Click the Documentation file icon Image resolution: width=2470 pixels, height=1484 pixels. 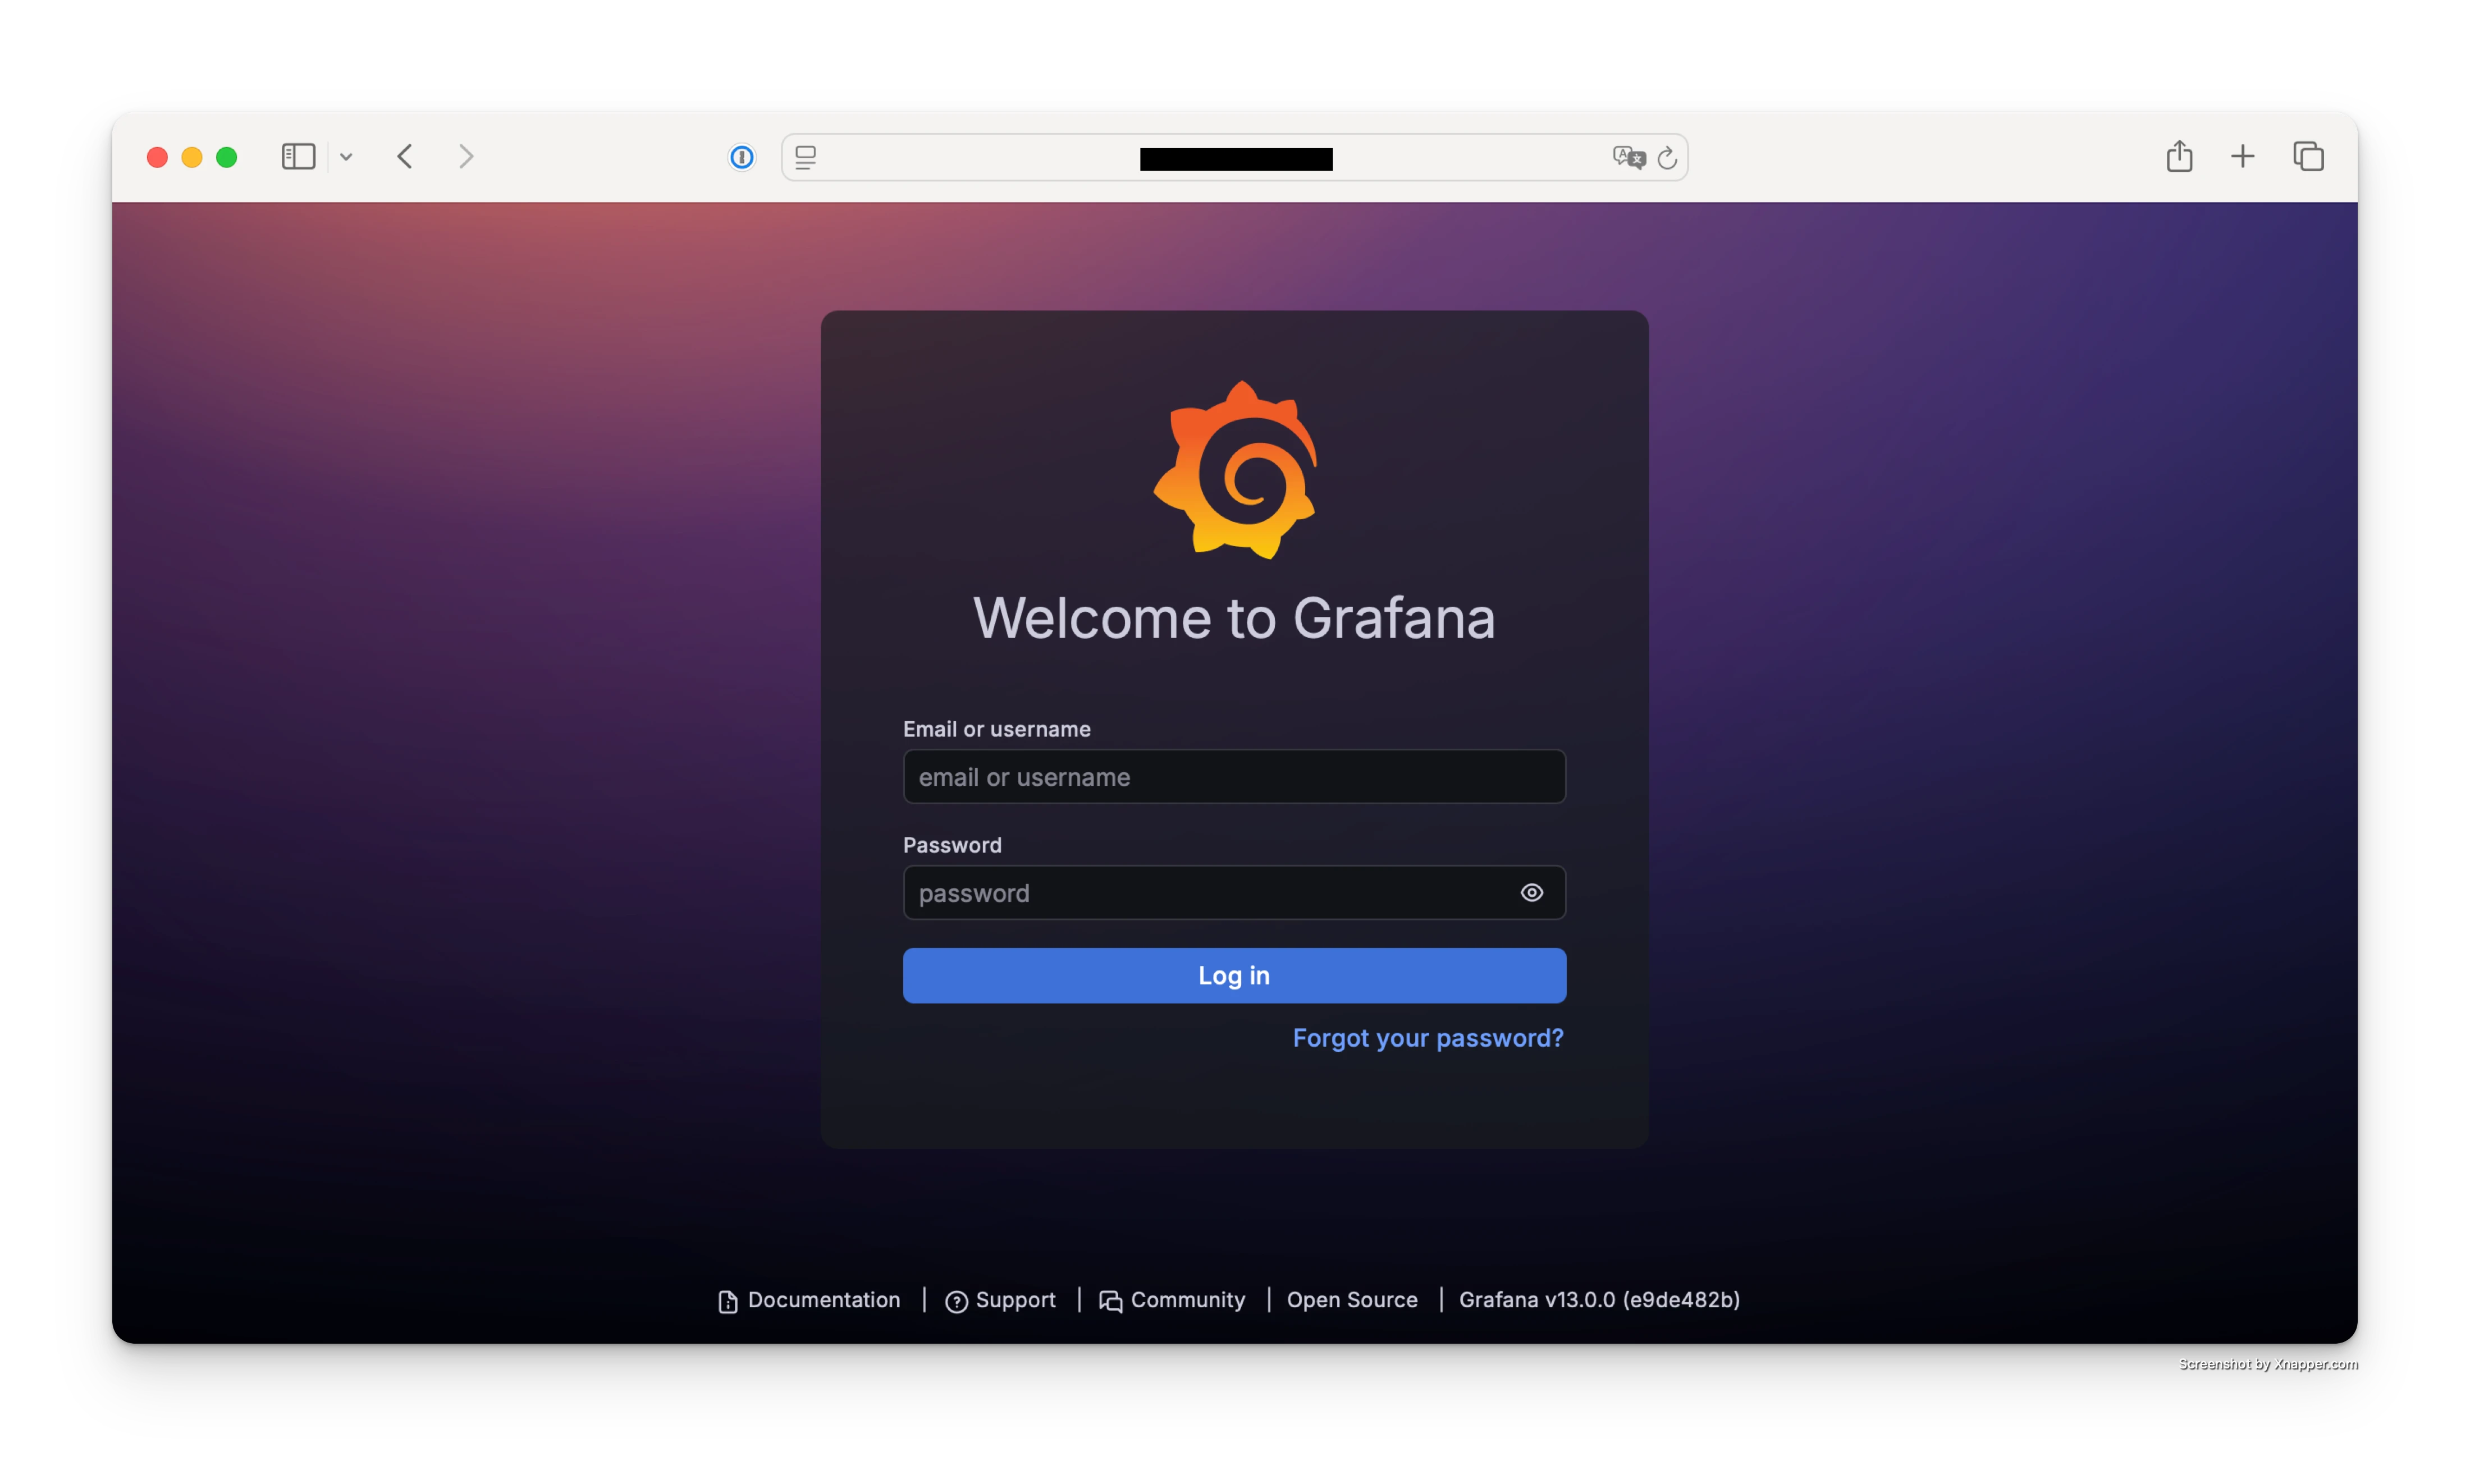pyautogui.click(x=728, y=1301)
